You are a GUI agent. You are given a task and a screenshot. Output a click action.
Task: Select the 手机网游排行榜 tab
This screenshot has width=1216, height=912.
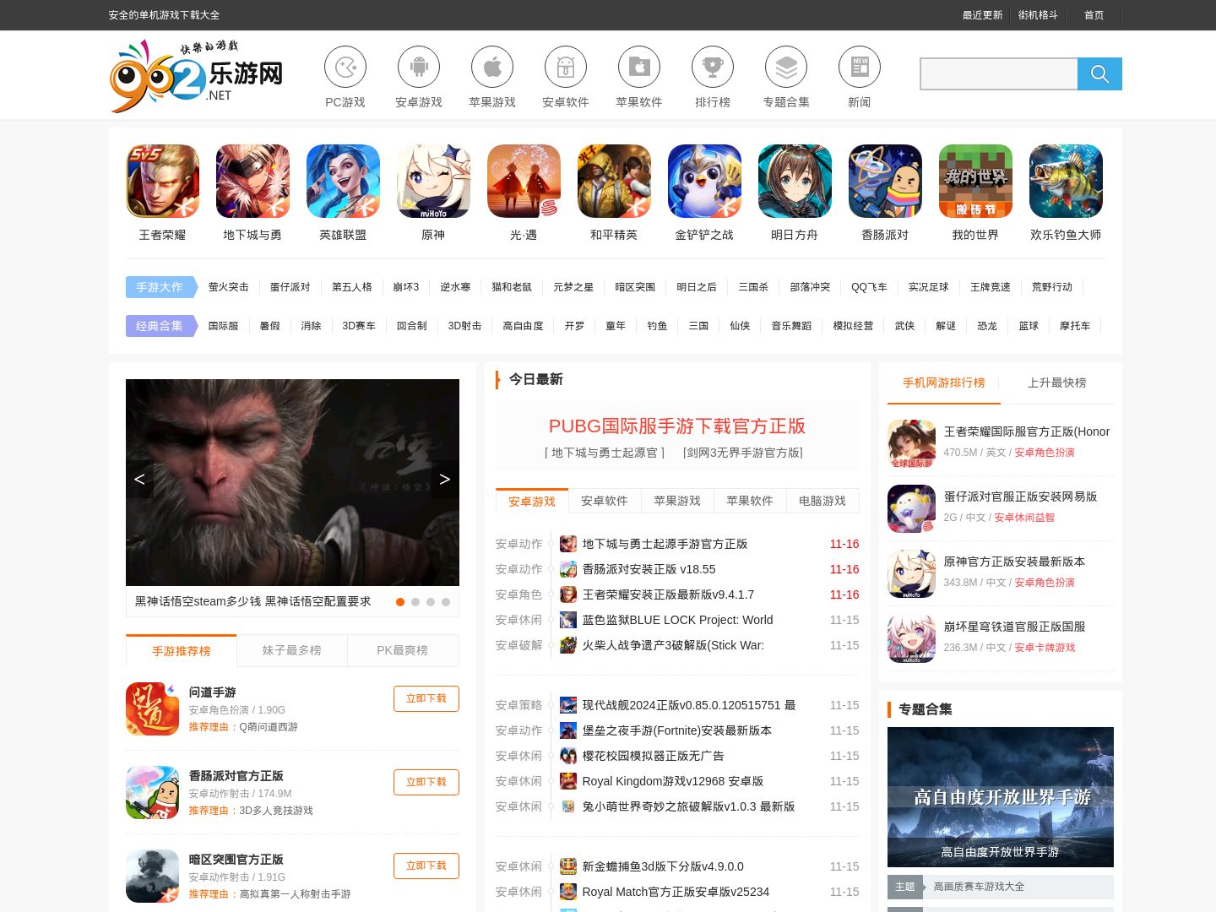pos(944,383)
